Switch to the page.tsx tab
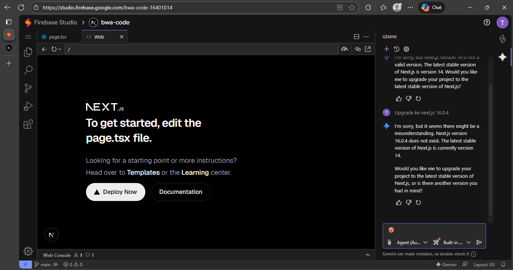 (58, 37)
